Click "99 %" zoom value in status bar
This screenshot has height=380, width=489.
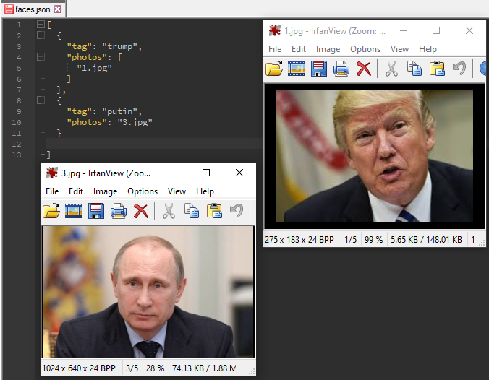pos(373,240)
